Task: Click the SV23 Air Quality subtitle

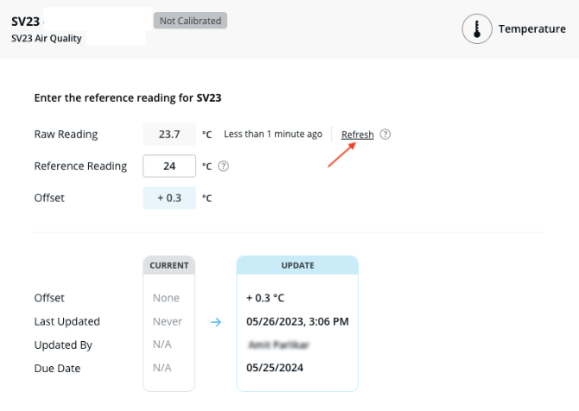Action: coord(47,38)
